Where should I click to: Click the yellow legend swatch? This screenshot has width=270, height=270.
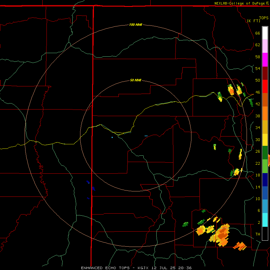(x=265, y=140)
